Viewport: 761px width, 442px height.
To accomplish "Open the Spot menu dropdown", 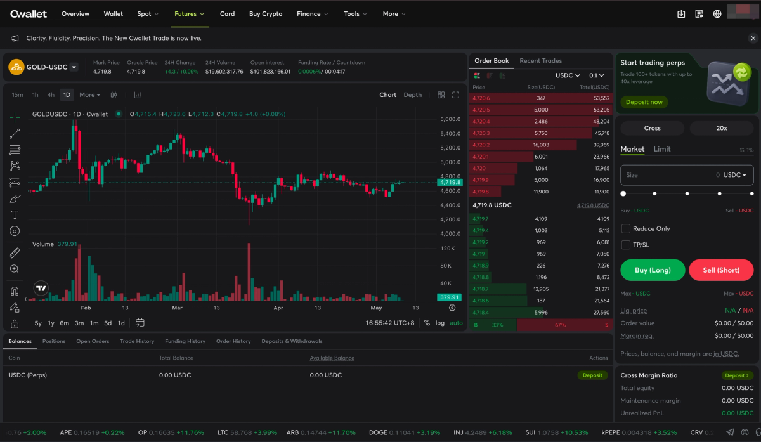I will pos(148,14).
